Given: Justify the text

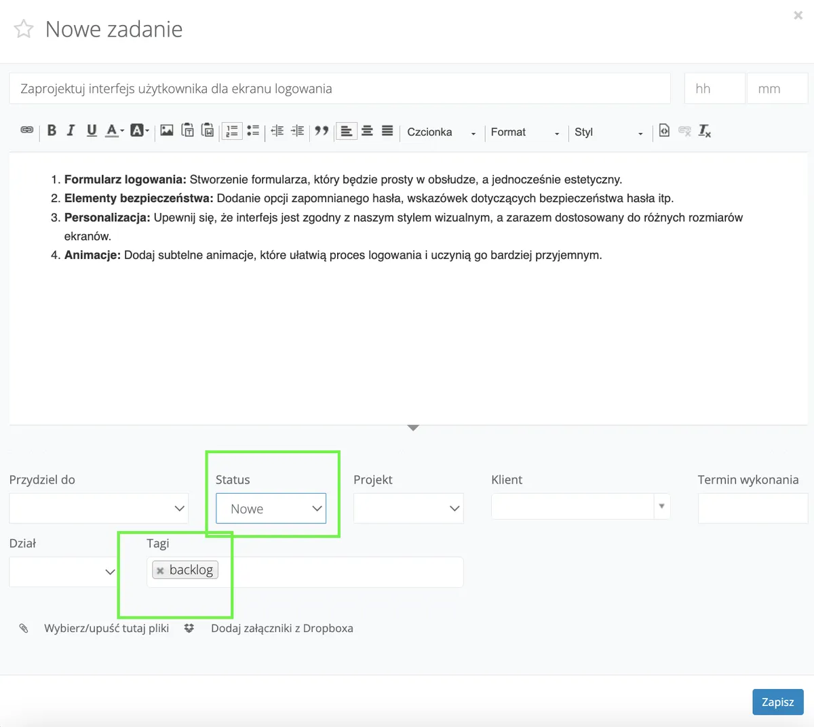Looking at the screenshot, I should click(387, 130).
